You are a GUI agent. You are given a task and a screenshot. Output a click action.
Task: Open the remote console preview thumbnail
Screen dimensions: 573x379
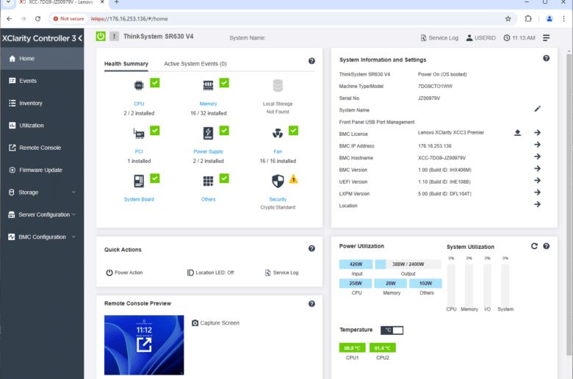(144, 345)
